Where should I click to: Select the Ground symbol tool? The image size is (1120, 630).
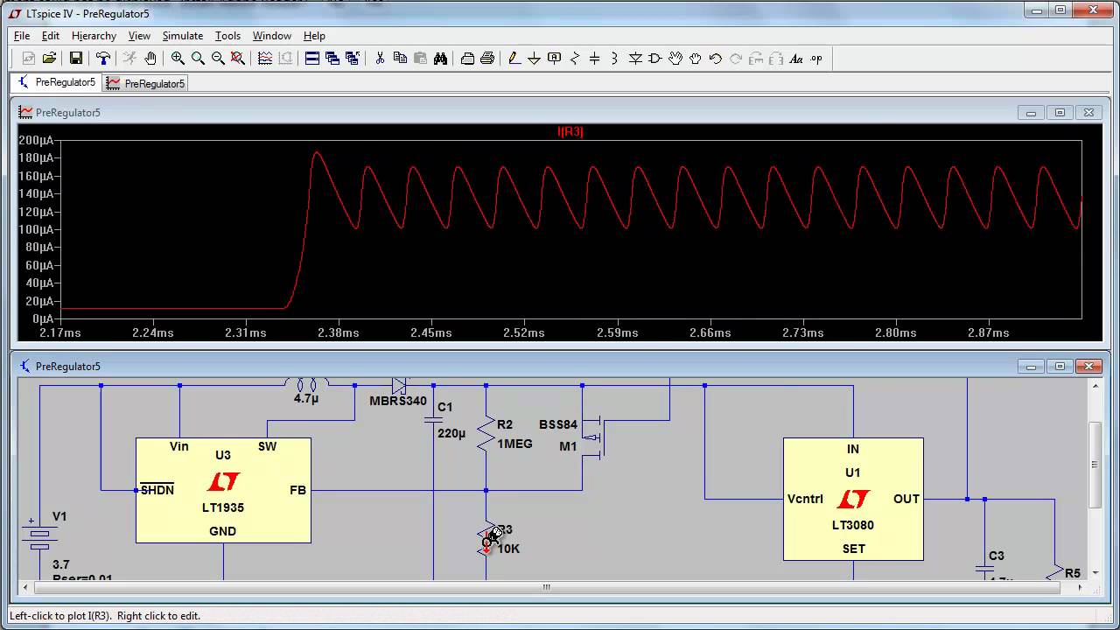(534, 59)
